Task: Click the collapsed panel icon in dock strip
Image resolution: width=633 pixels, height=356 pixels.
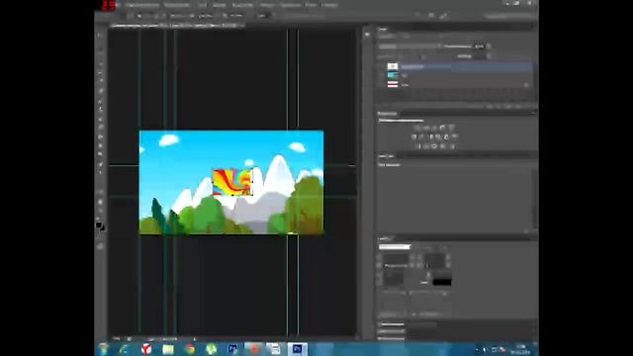Action: [367, 35]
